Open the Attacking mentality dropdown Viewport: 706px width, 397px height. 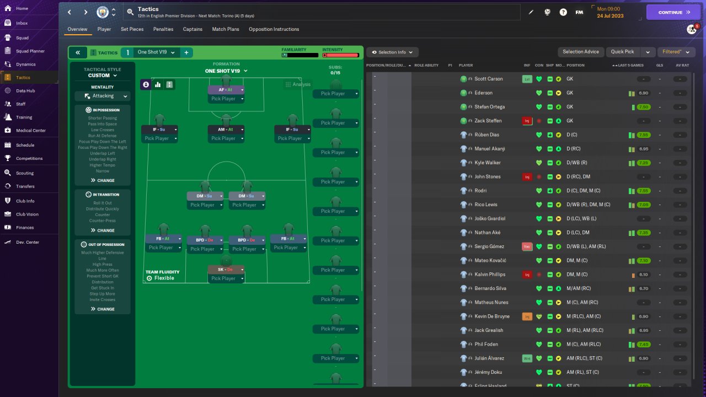103,96
